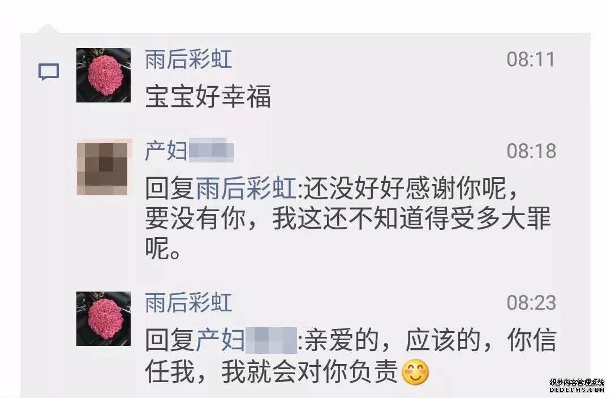Tap the comment bubble icon at left
611x398 pixels.
49,72
